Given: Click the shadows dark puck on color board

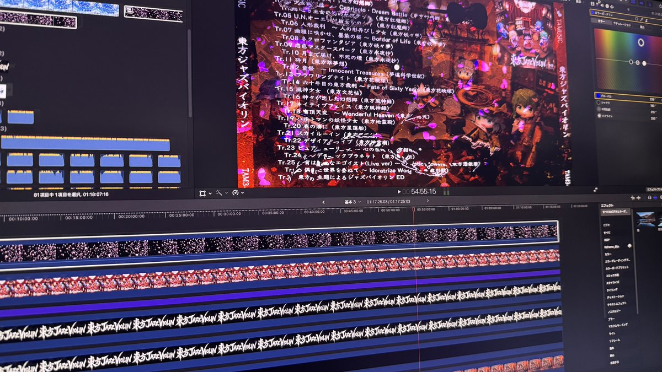Looking at the screenshot, I should [631, 62].
